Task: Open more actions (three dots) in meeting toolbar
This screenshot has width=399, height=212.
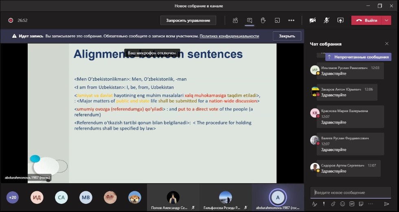Action: [291, 20]
